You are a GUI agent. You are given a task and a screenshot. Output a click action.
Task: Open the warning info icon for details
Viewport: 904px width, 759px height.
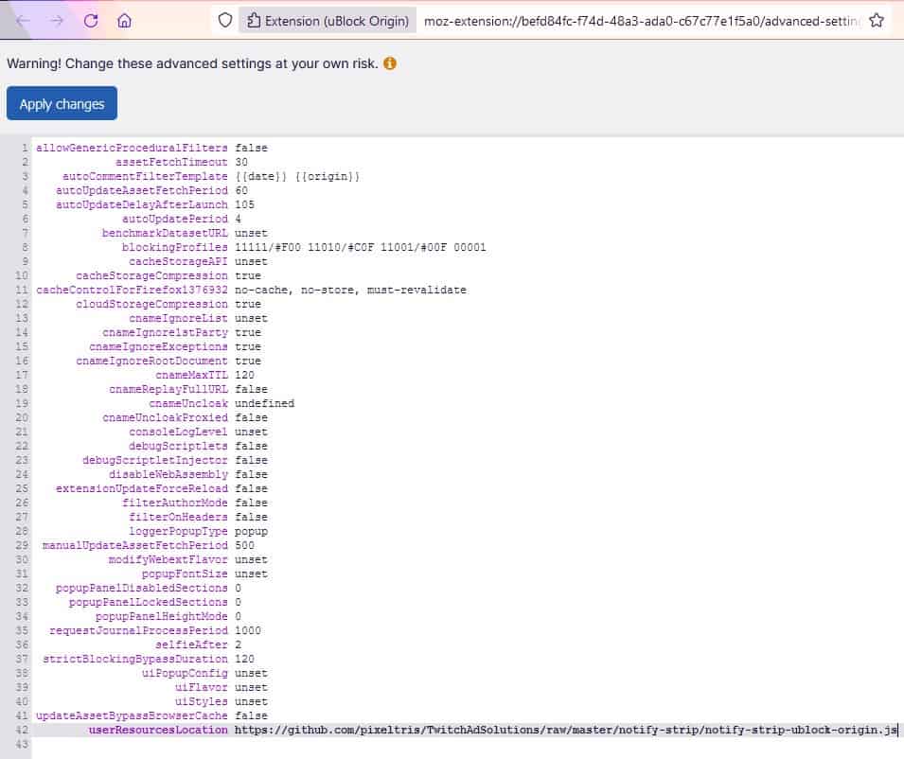[x=389, y=63]
